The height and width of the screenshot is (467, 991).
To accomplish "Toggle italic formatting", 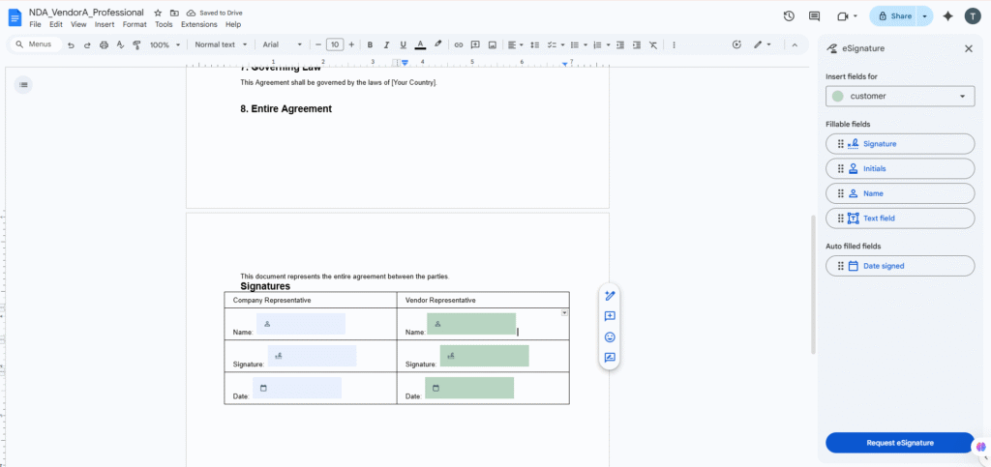I will click(386, 44).
